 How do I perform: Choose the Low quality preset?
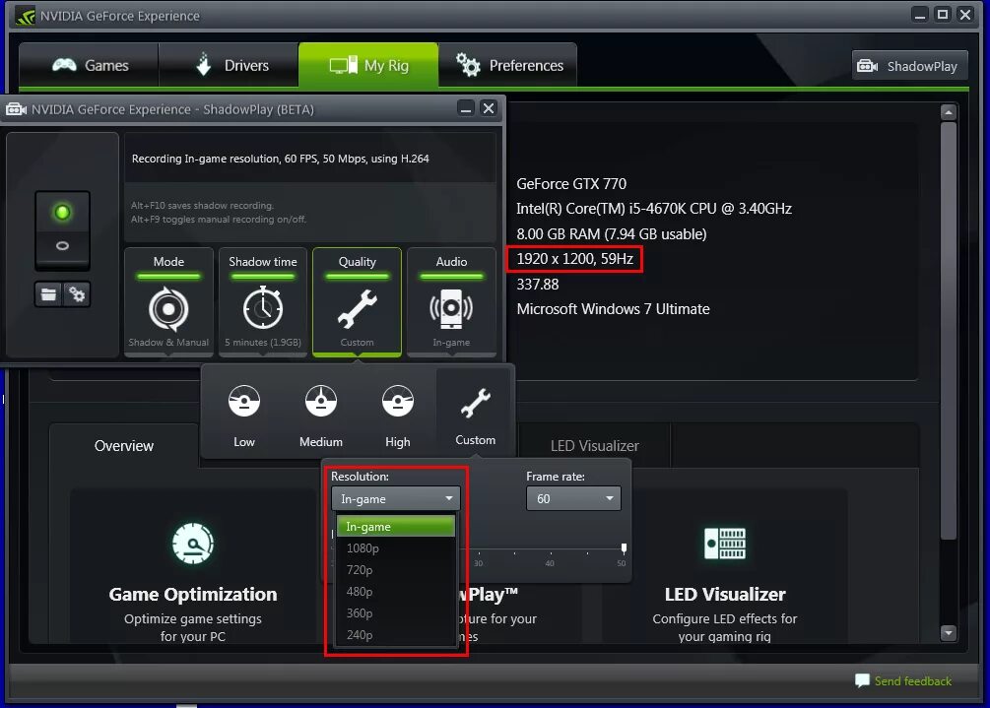pos(244,416)
